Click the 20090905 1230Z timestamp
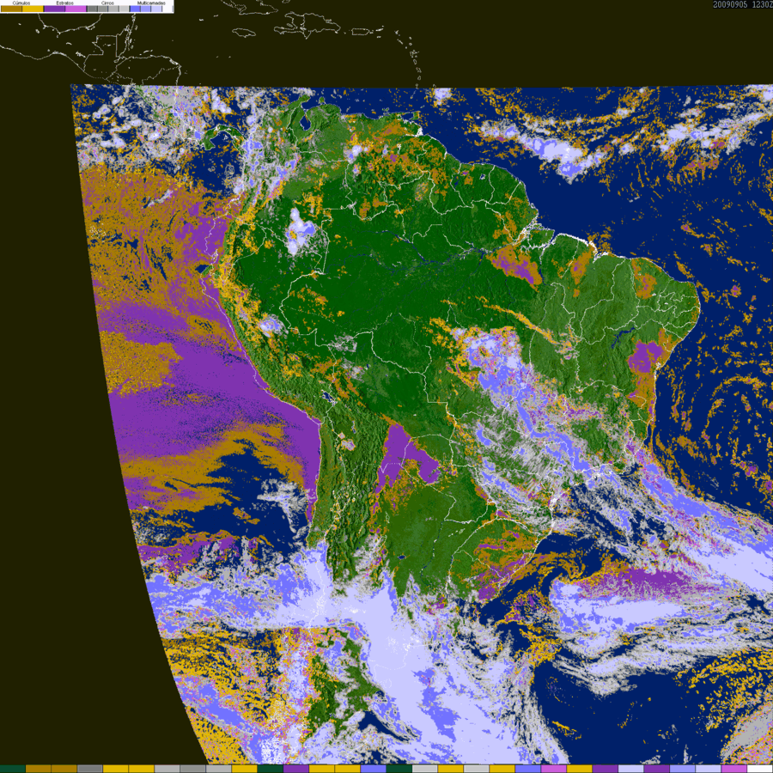Viewport: 773px width, 773px height. [742, 4]
